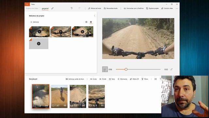Expand preview to full screen

[171, 69]
